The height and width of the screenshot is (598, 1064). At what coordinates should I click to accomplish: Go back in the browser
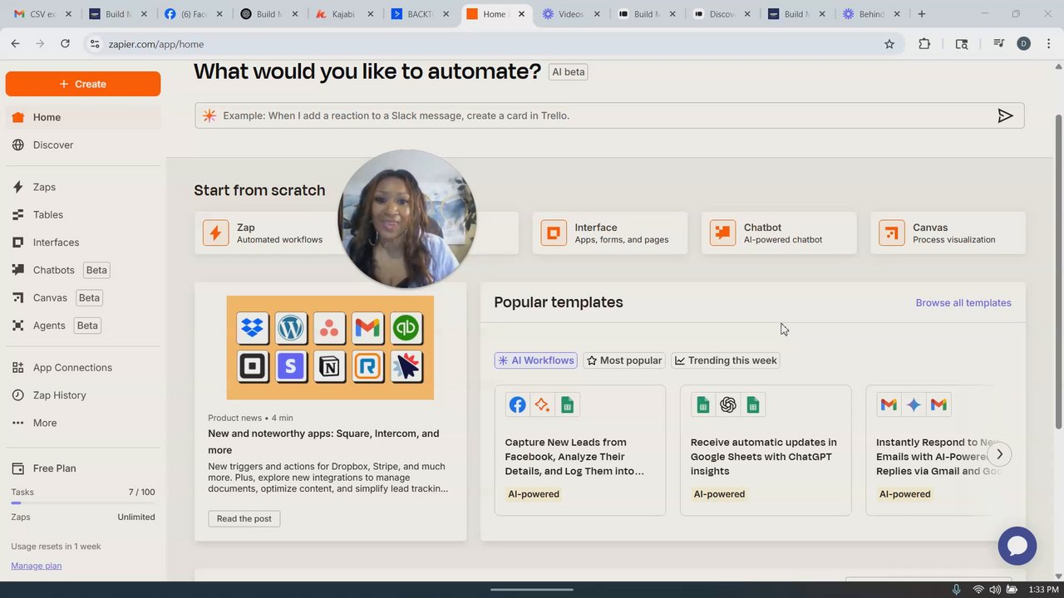(15, 44)
